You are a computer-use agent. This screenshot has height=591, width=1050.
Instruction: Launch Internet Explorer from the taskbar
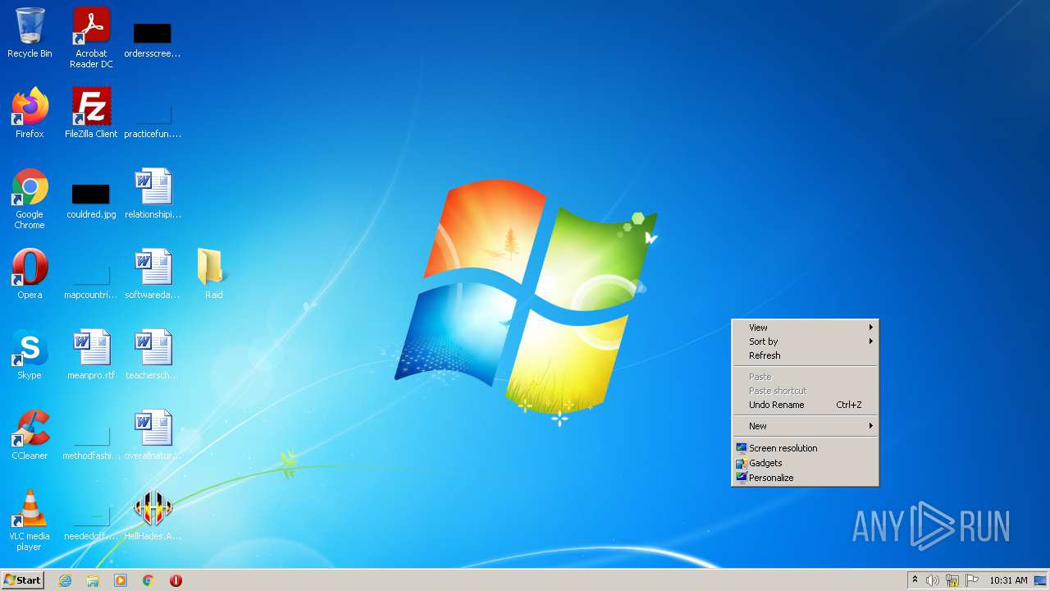coord(65,580)
